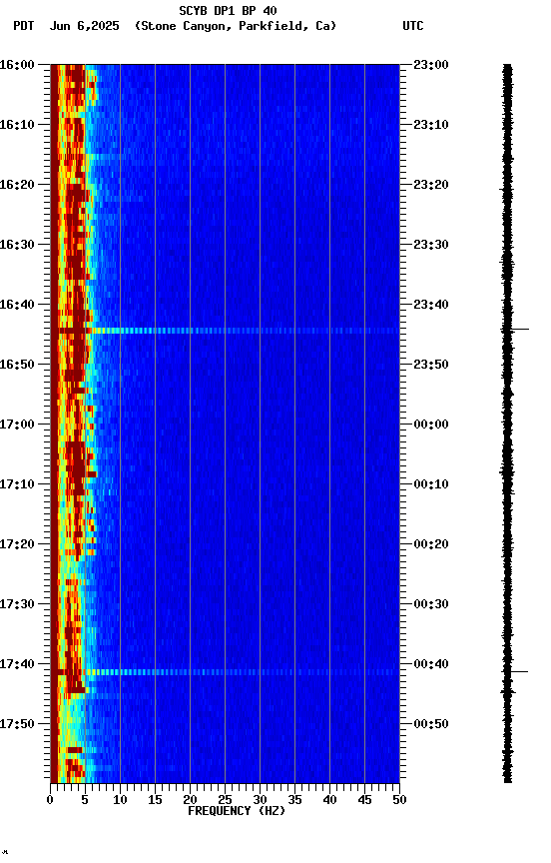The width and height of the screenshot is (551, 863).
Task: Click the '16:00' PDT time label
Action: pos(17,65)
